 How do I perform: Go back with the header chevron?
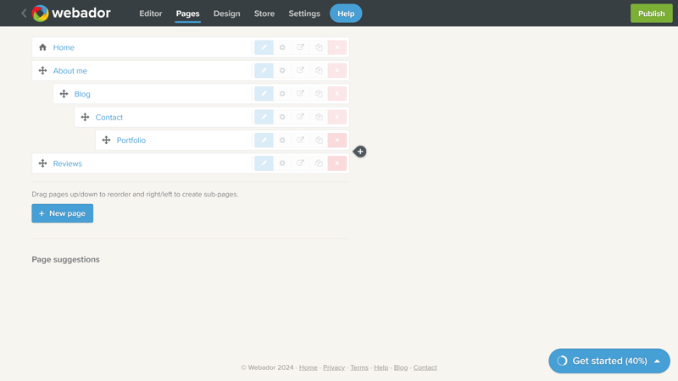click(24, 14)
